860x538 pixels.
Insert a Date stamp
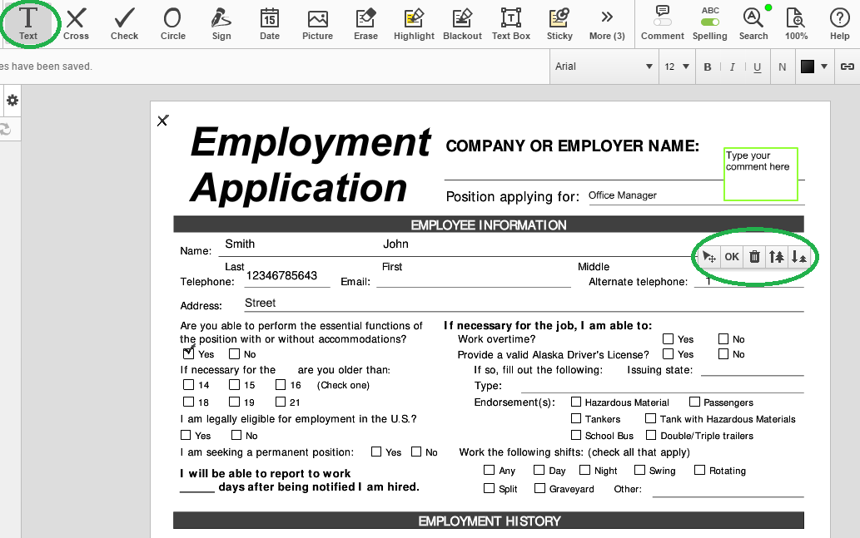[x=269, y=23]
